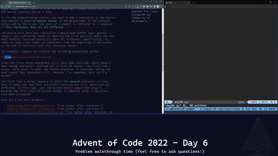Bookmark this page with the star icon
This screenshot has height=156, width=278.
point(133,6)
